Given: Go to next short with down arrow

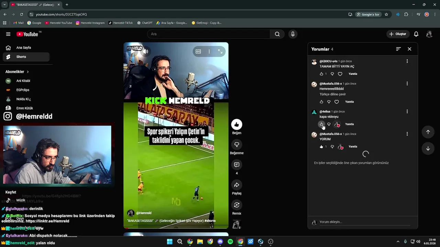Looking at the screenshot, I should (x=428, y=149).
